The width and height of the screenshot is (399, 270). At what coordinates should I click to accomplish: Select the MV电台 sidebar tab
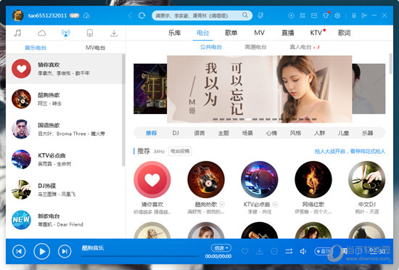click(96, 48)
